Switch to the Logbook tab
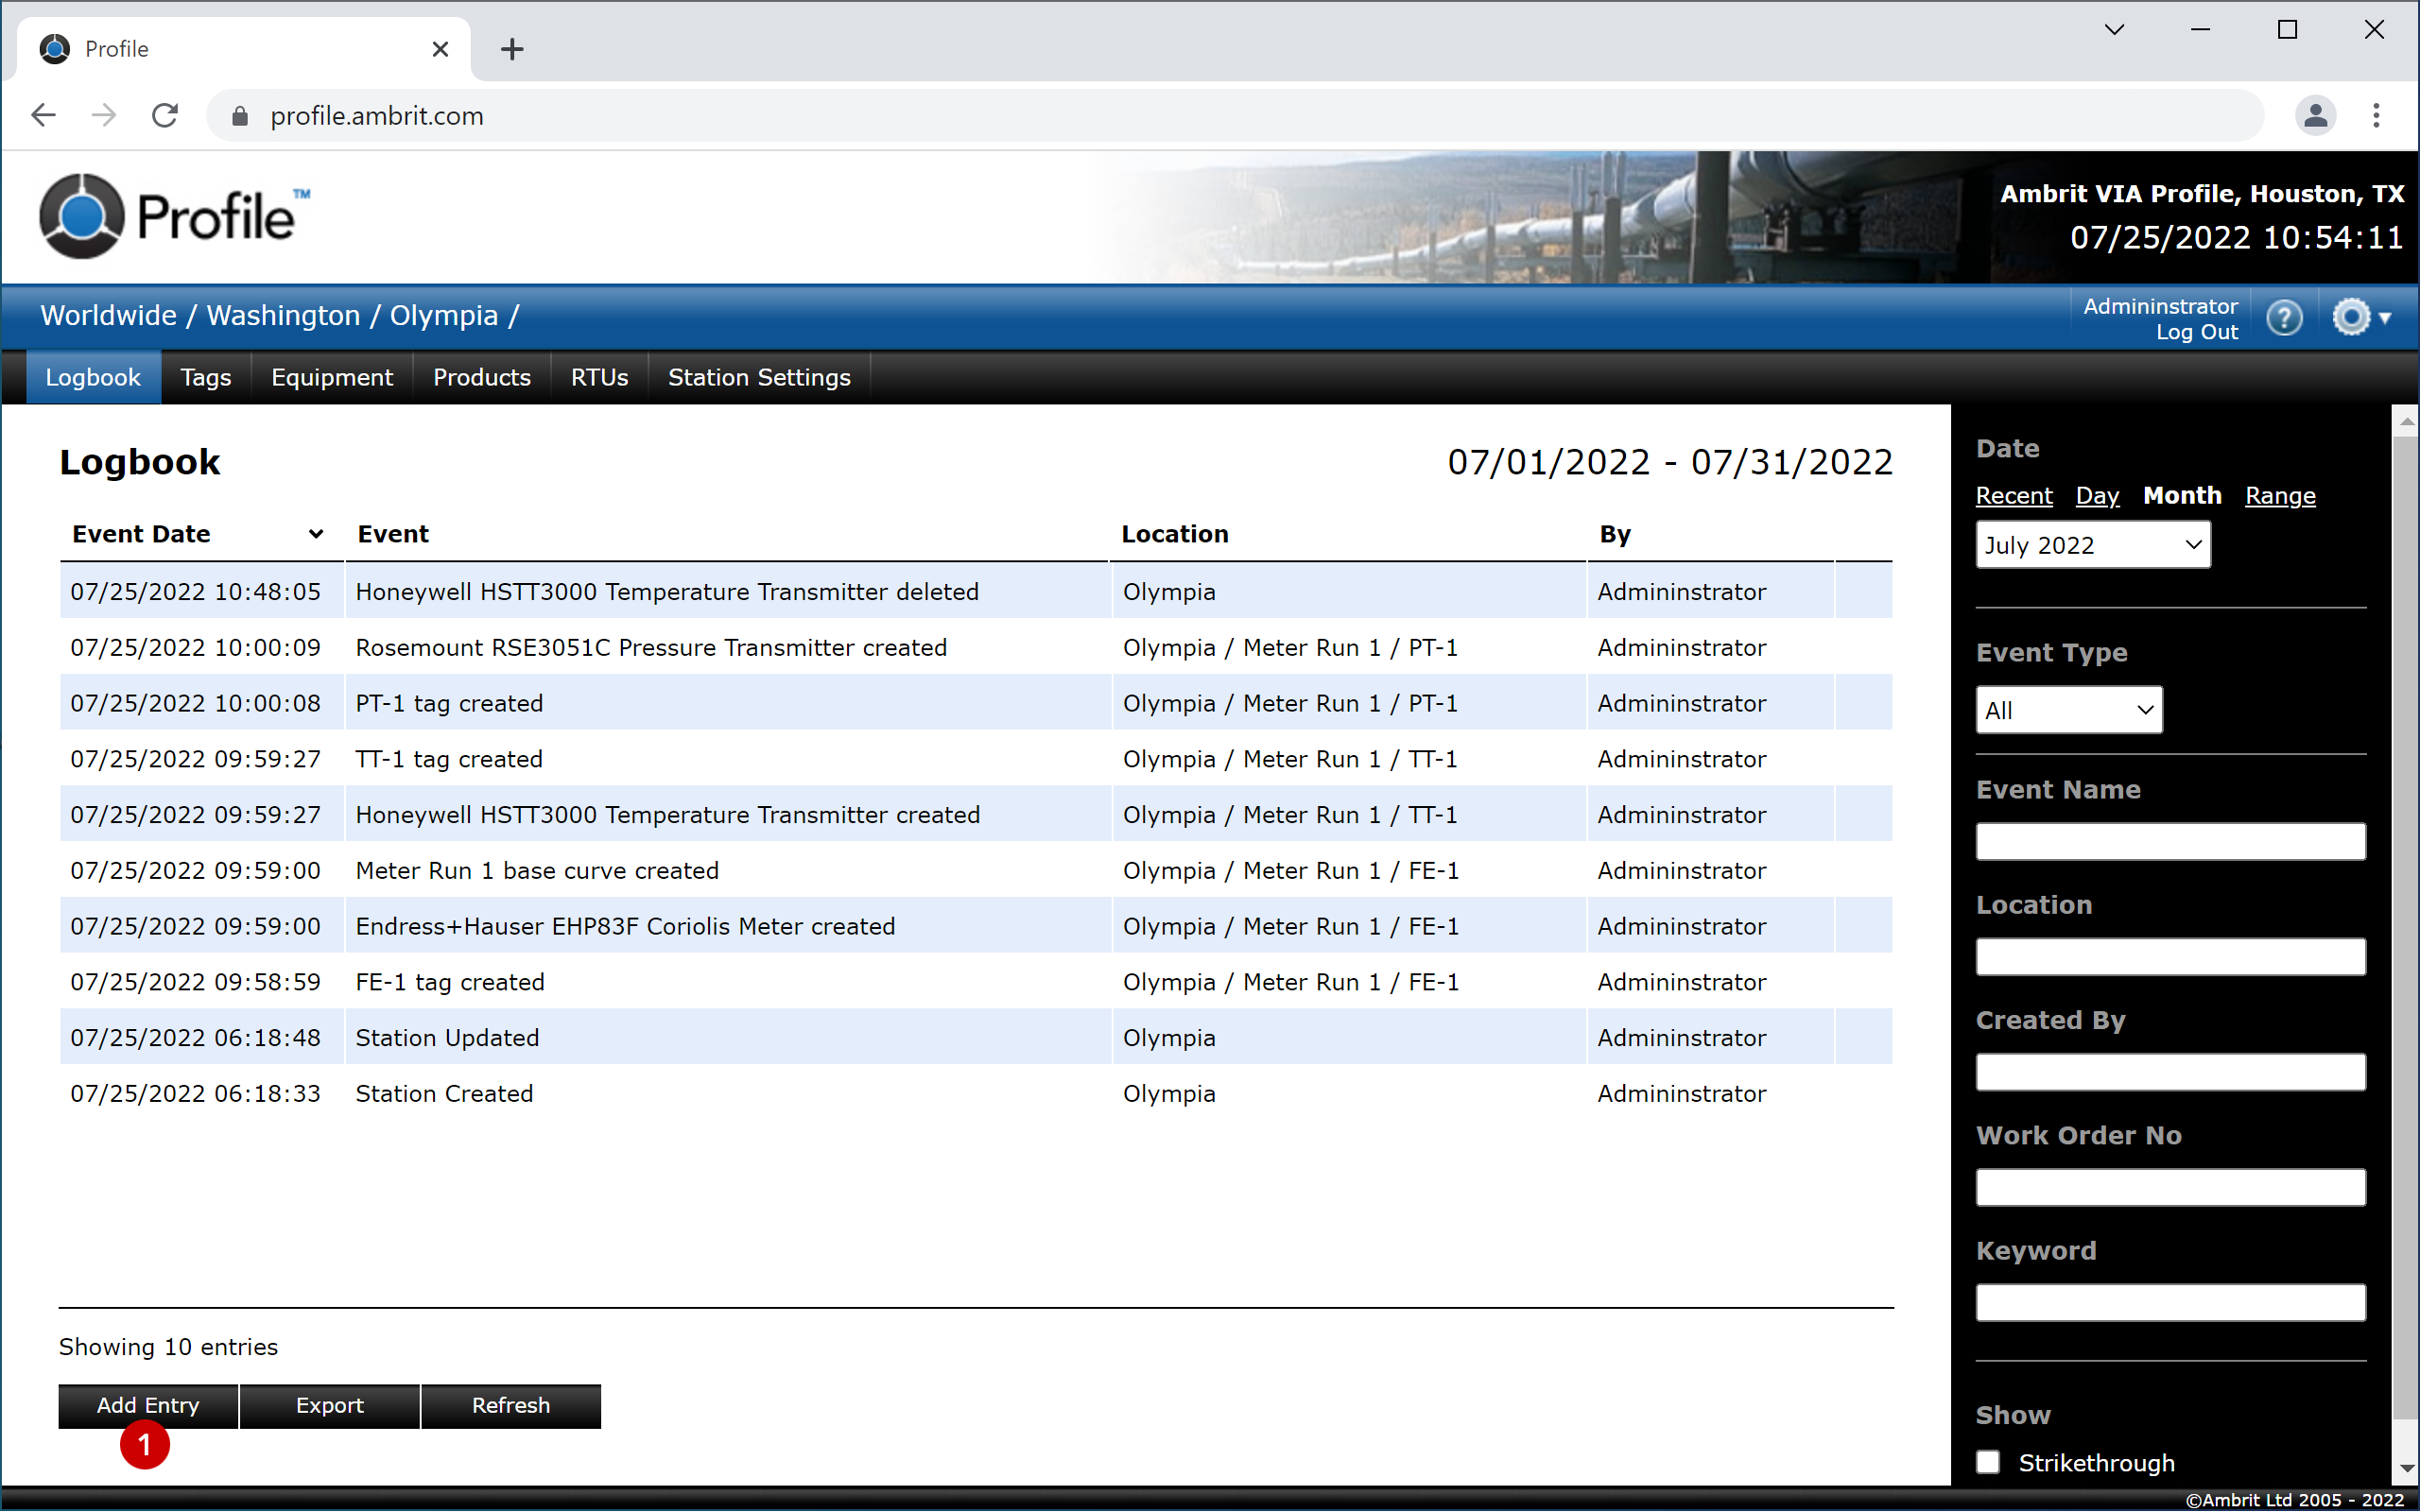Viewport: 2420px width, 1512px height. tap(93, 377)
